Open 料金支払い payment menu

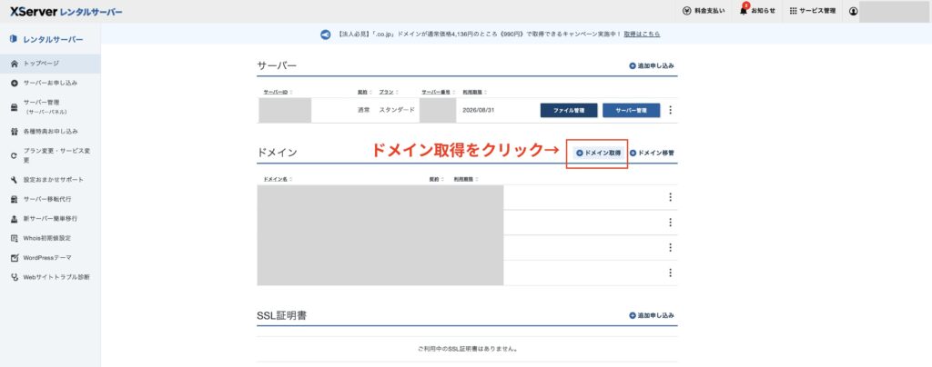coord(704,11)
